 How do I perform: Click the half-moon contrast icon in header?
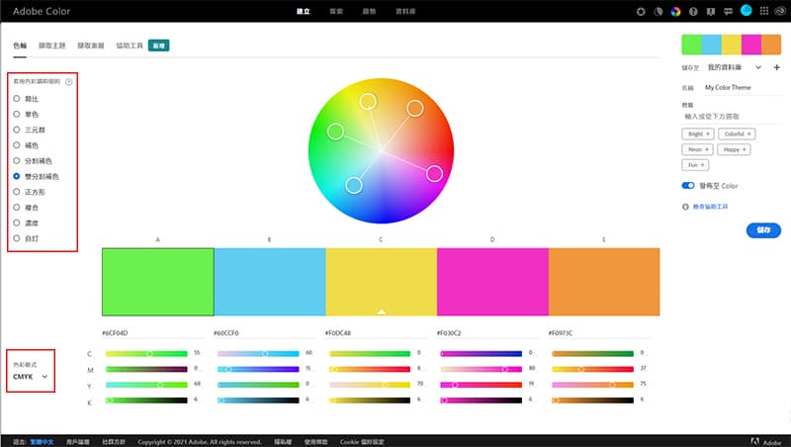point(659,12)
